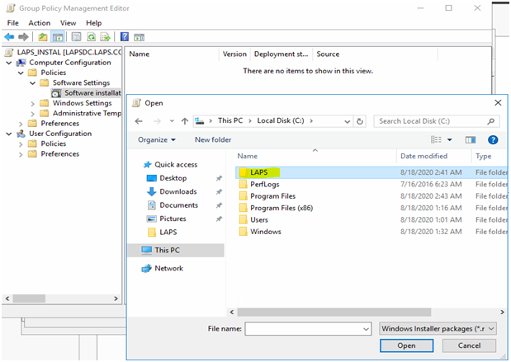Click the Change your view icon

[436, 140]
